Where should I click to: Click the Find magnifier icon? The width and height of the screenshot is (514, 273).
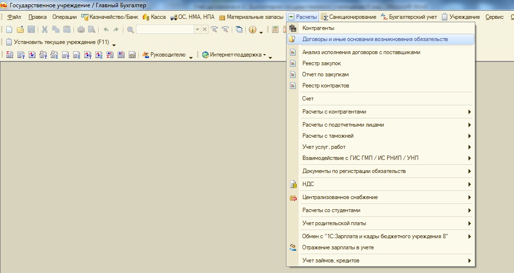click(x=131, y=30)
